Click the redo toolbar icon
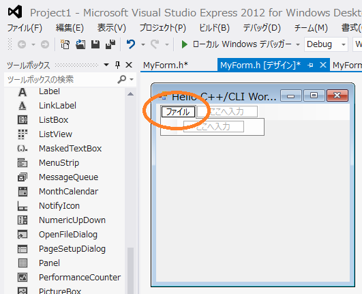This screenshot has height=294, width=362. [155, 44]
